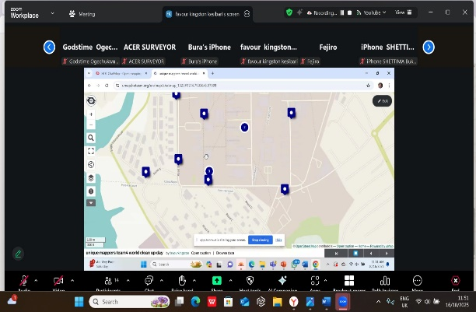This screenshot has height=312, width=476.
Task: Open the Participants panel
Action: (107, 280)
